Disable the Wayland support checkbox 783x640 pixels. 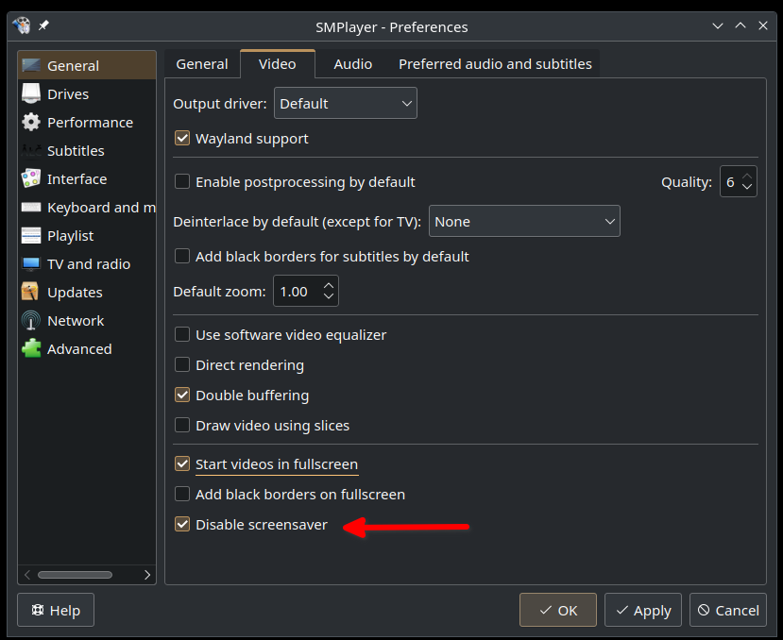click(182, 138)
